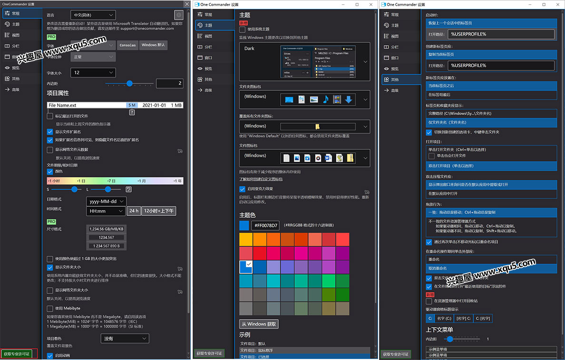Click the small icon beside 显示网络文件夹大小
The width and height of the screenshot is (565, 360).
[x=180, y=292]
